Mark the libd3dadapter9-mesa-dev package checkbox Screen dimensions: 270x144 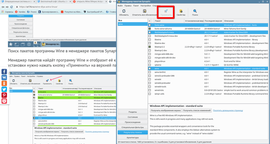(x=150, y=36)
